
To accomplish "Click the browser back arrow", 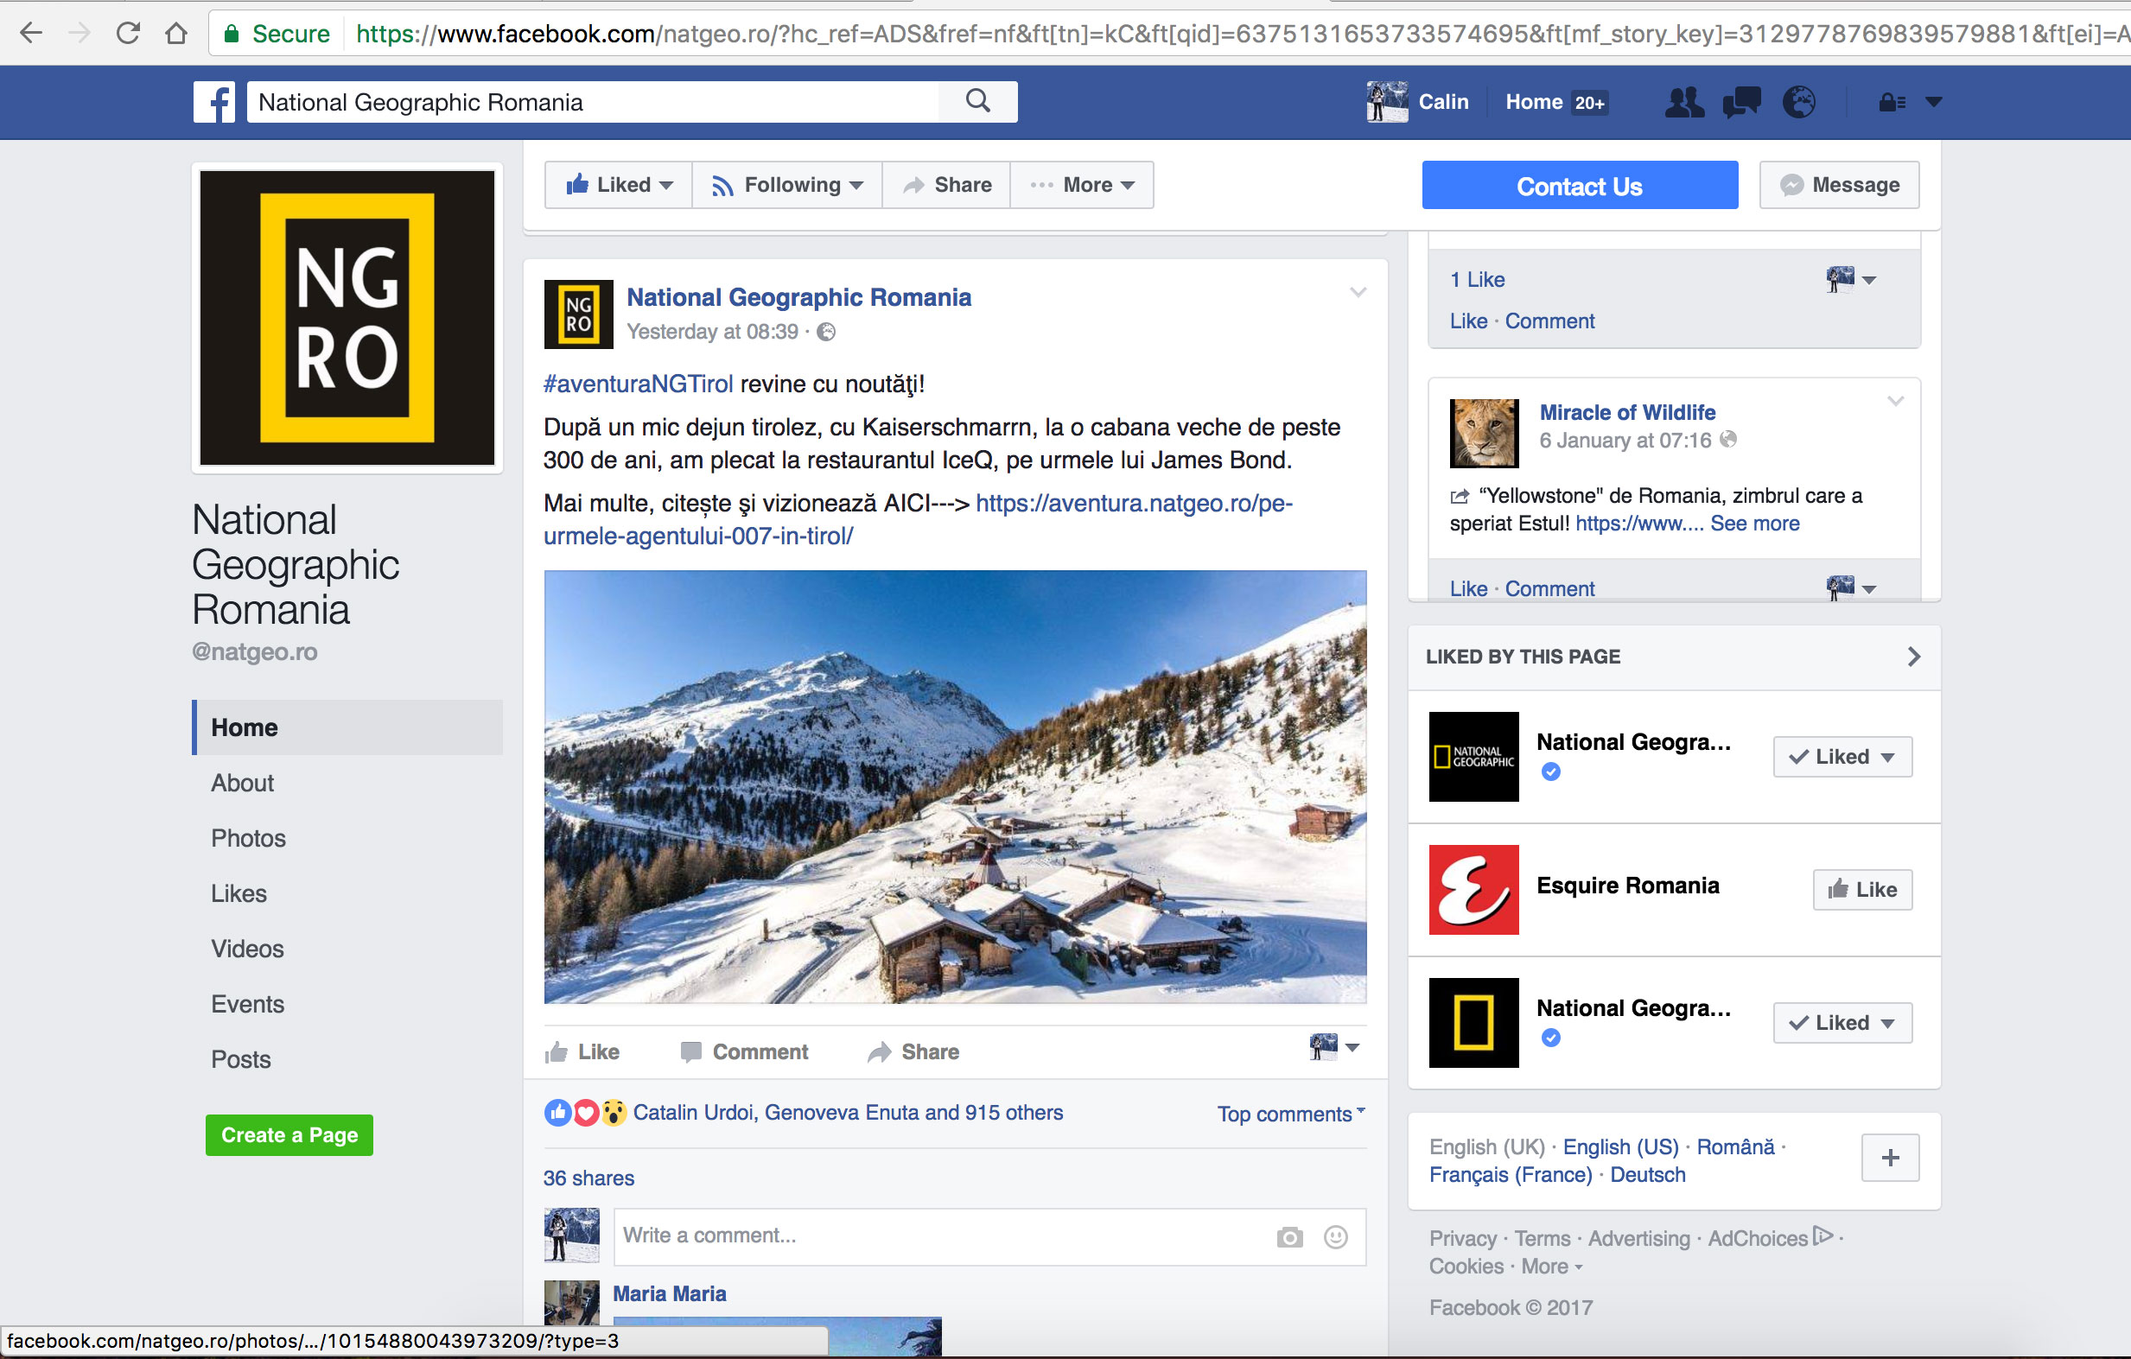I will coord(31,34).
